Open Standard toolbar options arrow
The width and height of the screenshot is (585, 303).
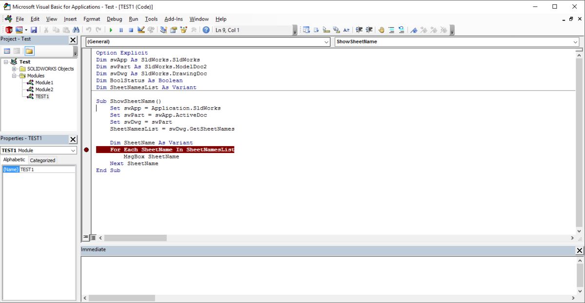295,31
